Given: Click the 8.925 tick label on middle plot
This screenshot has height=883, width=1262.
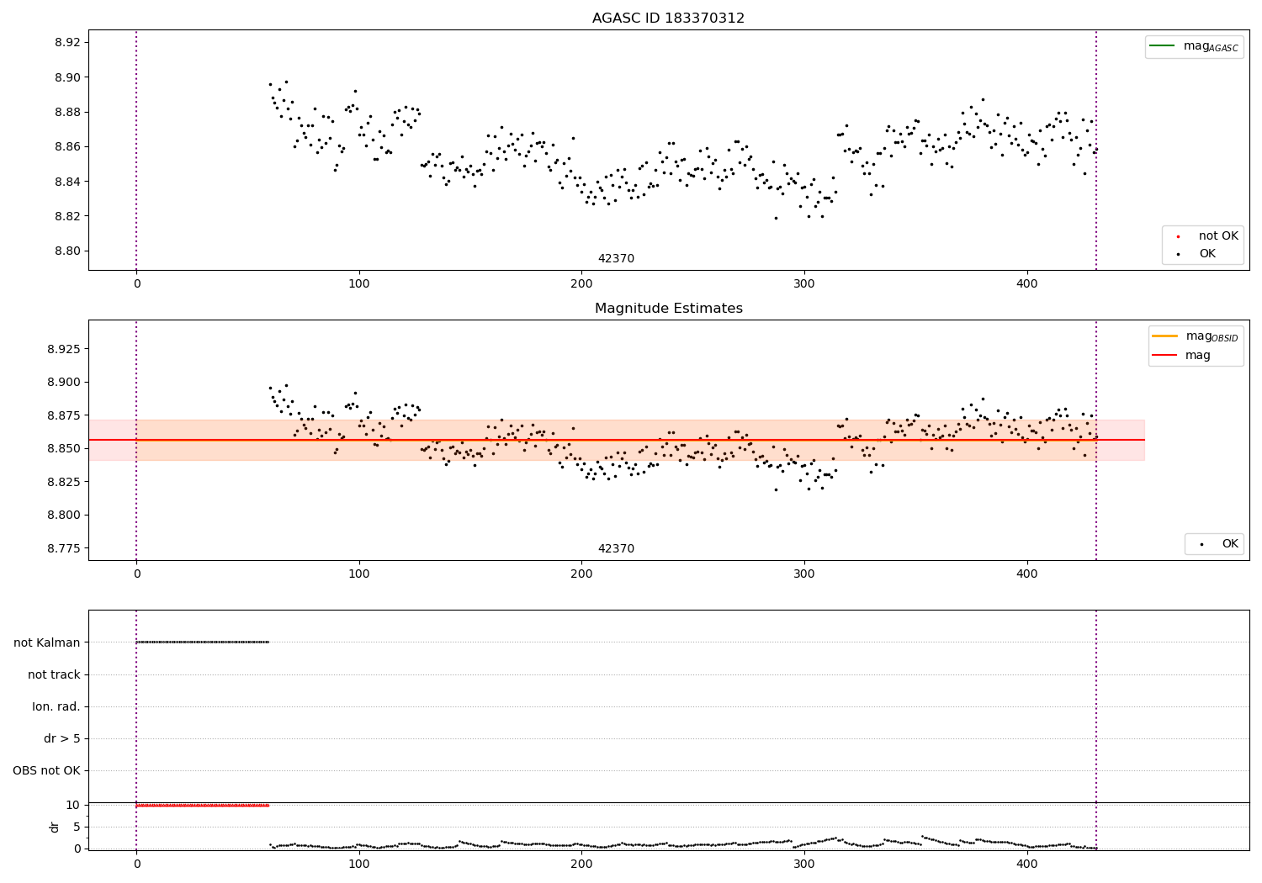Looking at the screenshot, I should [x=63, y=349].
